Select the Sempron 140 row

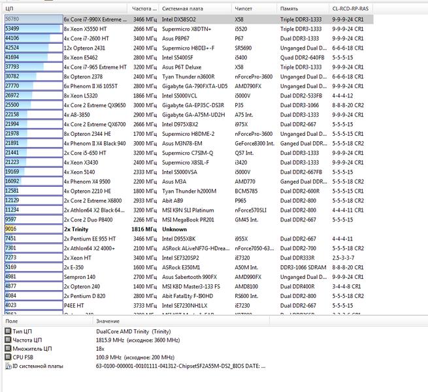(x=189, y=277)
